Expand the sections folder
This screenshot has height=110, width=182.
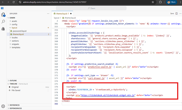pos(15,41)
